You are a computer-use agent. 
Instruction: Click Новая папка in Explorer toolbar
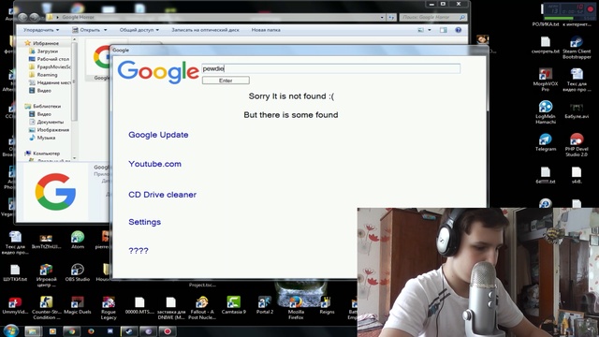click(266, 30)
